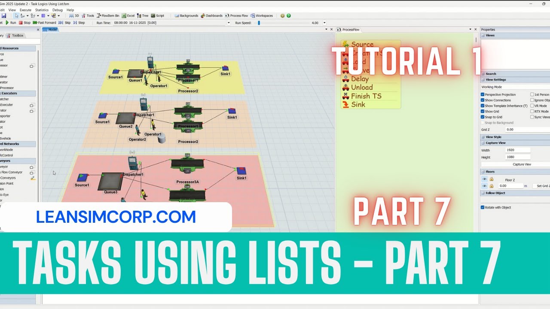Viewport: 550px width, 309px height.
Task: Click the Grid Z input field
Action: (528, 129)
